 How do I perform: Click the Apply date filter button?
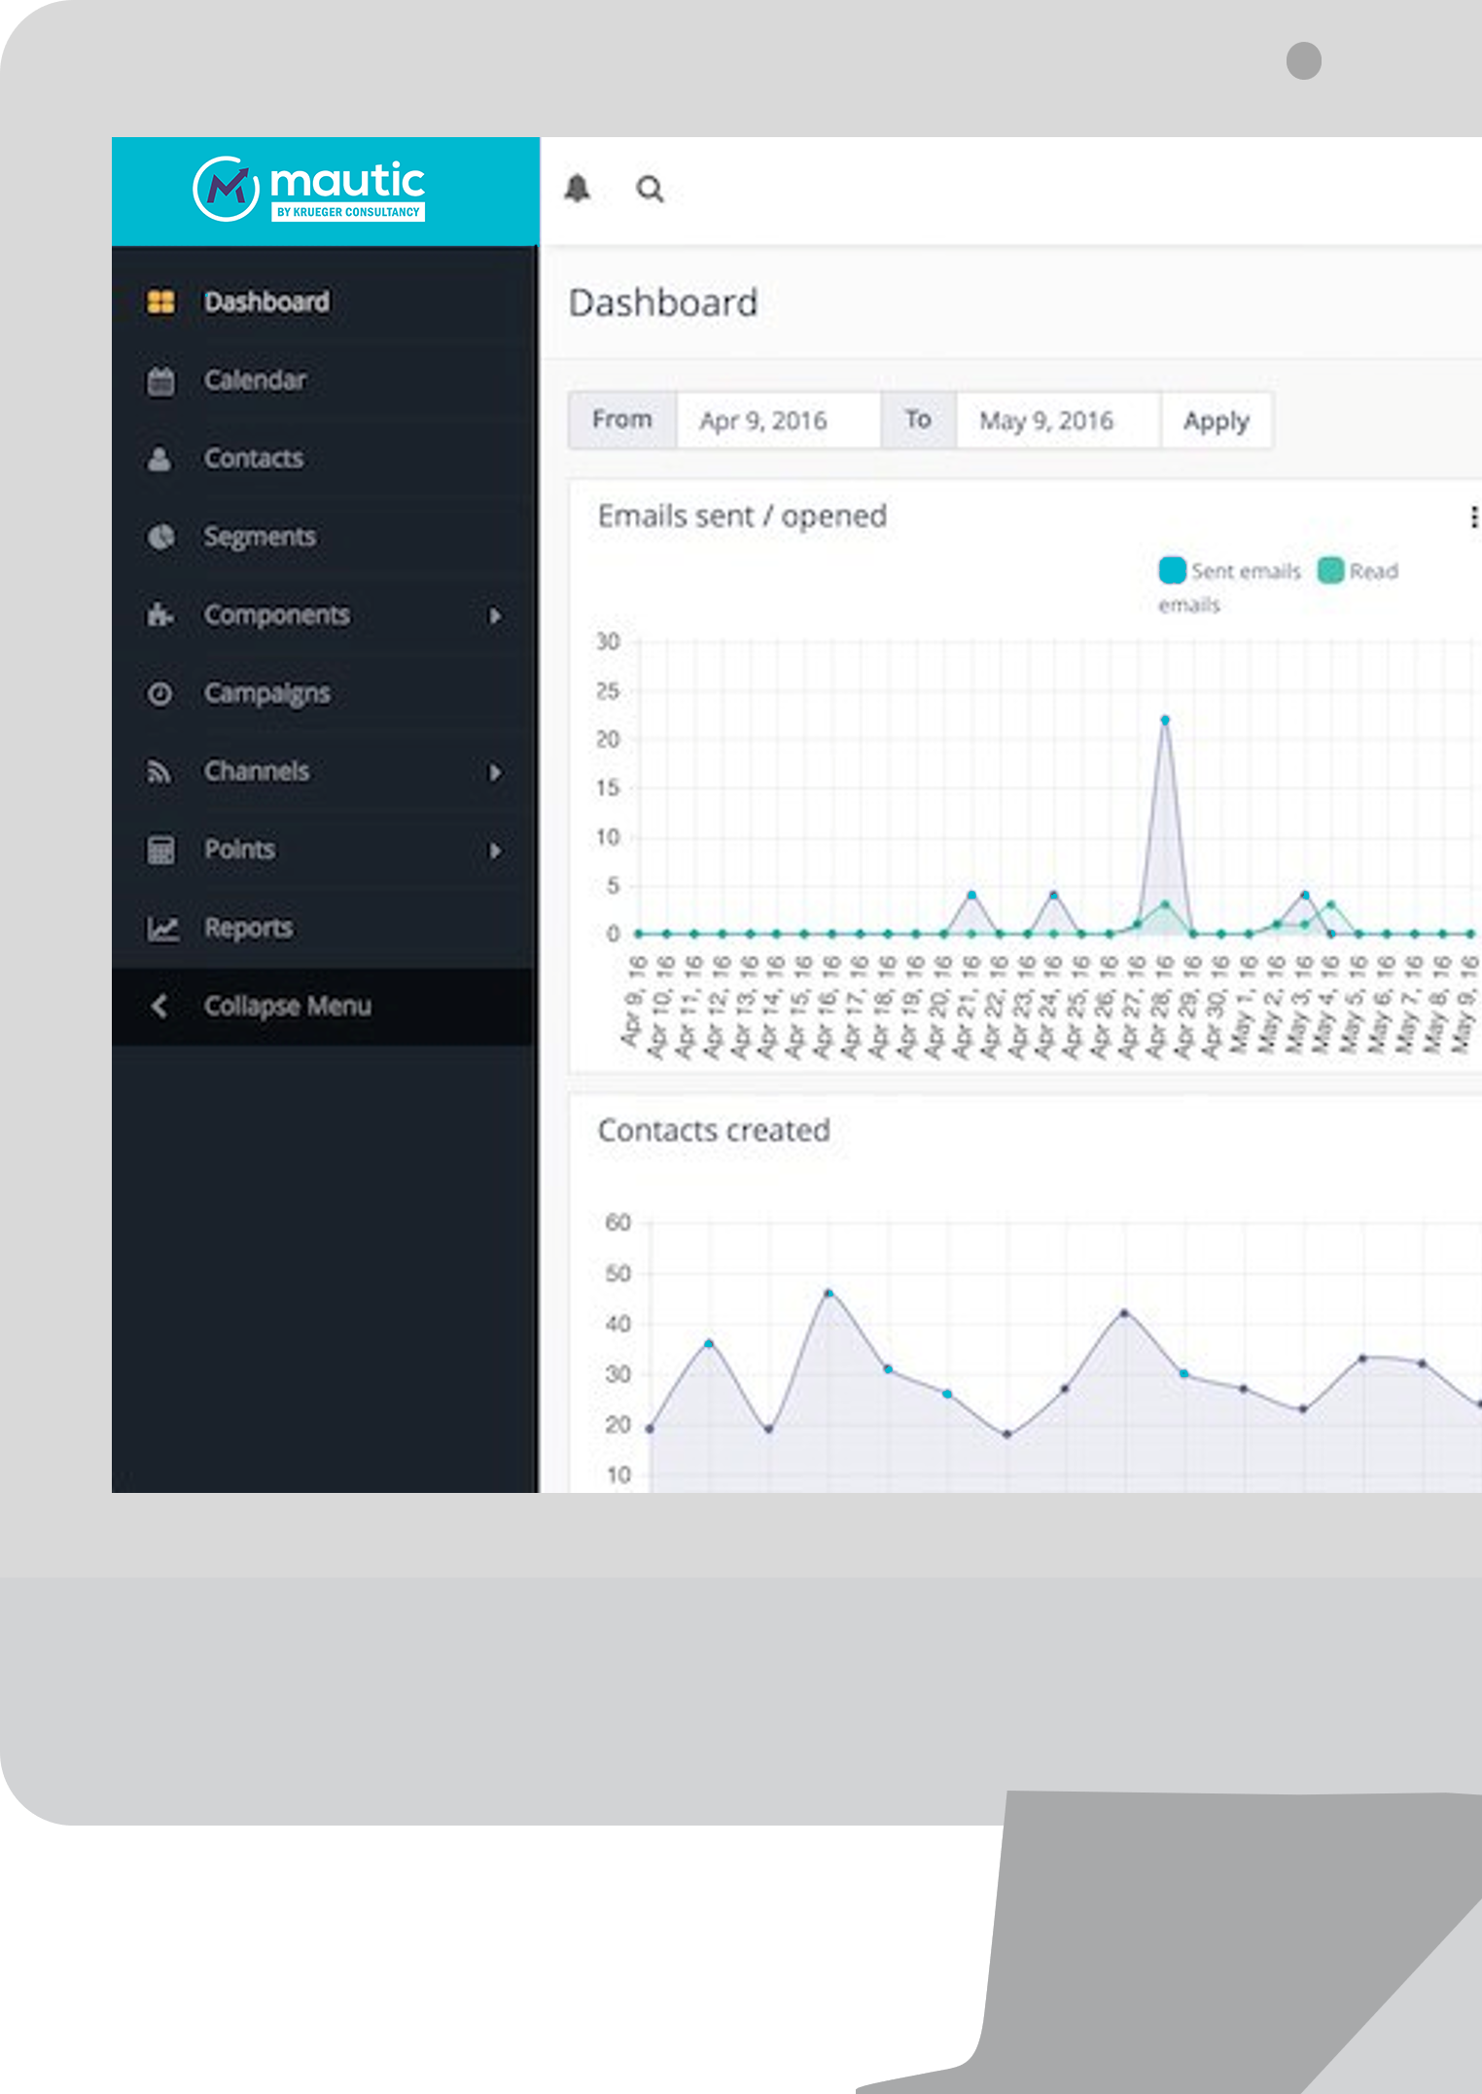click(1216, 420)
